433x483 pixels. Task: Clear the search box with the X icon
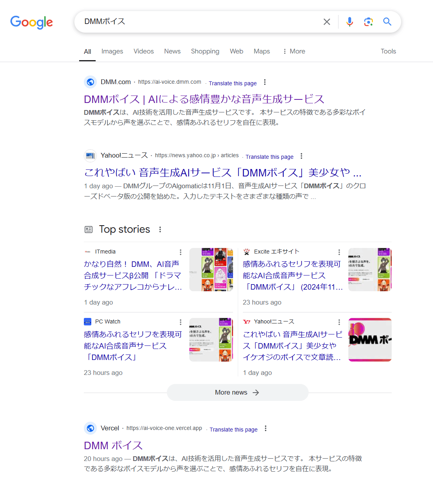(327, 22)
